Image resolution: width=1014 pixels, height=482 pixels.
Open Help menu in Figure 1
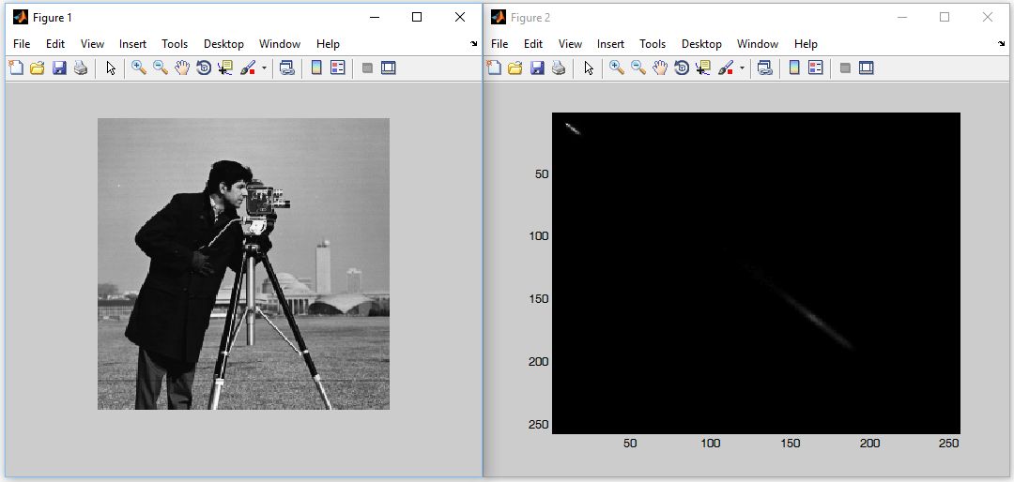pyautogui.click(x=328, y=44)
